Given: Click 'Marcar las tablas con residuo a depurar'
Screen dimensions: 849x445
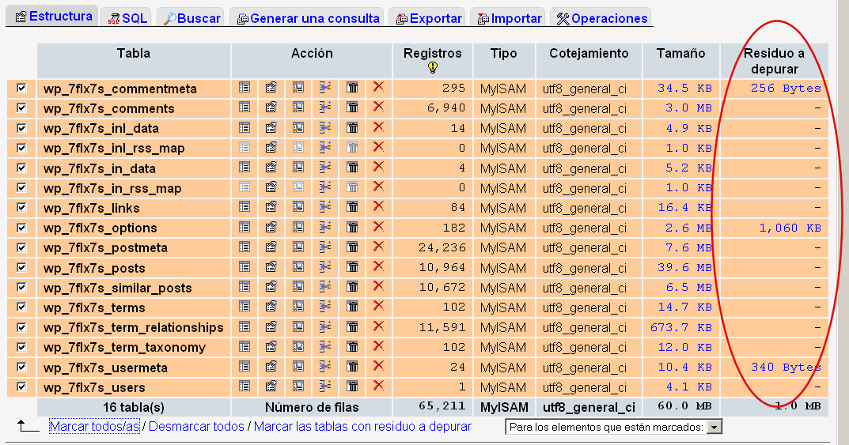Looking at the screenshot, I should click(362, 426).
